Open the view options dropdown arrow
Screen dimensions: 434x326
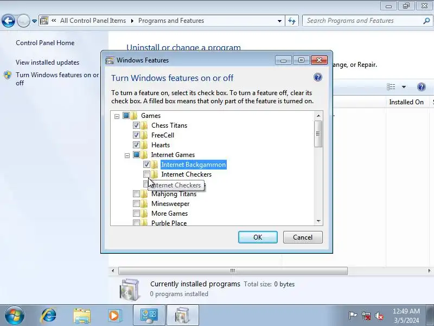click(404, 87)
